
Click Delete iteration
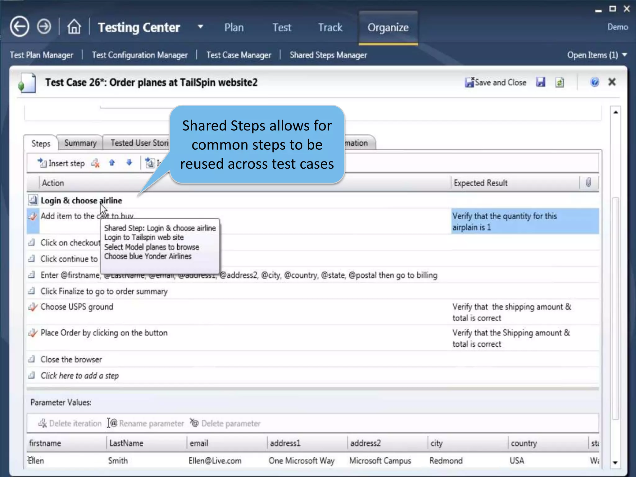(70, 423)
